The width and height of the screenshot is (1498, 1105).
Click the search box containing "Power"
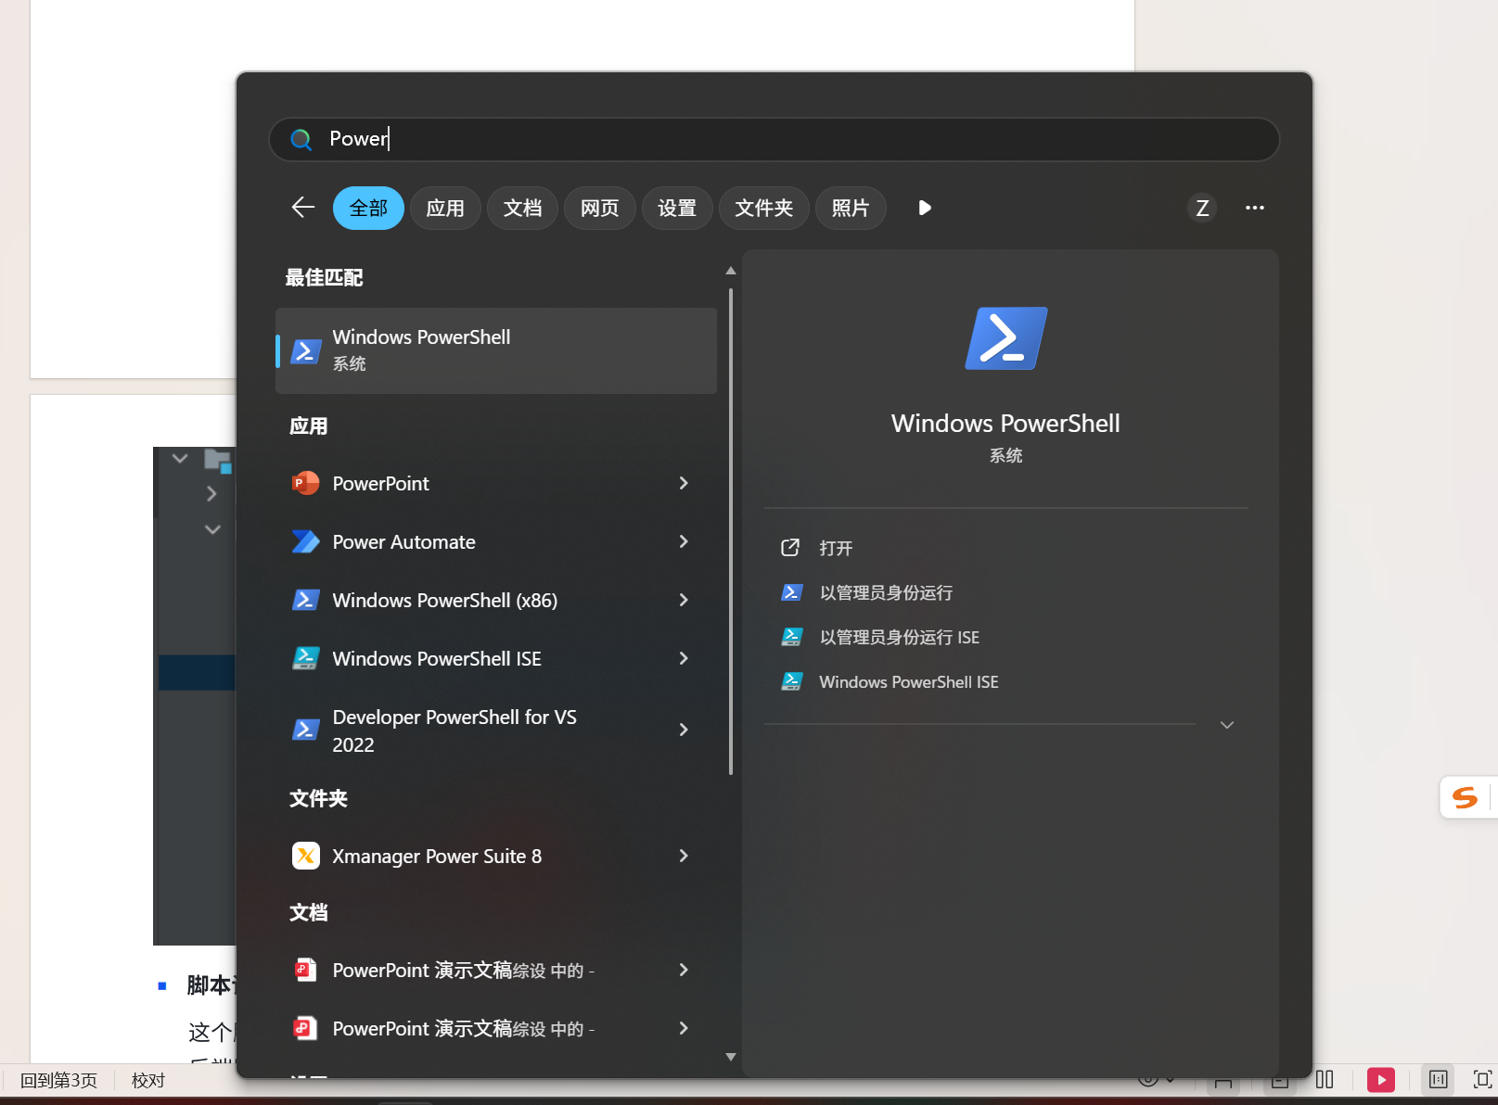point(774,139)
